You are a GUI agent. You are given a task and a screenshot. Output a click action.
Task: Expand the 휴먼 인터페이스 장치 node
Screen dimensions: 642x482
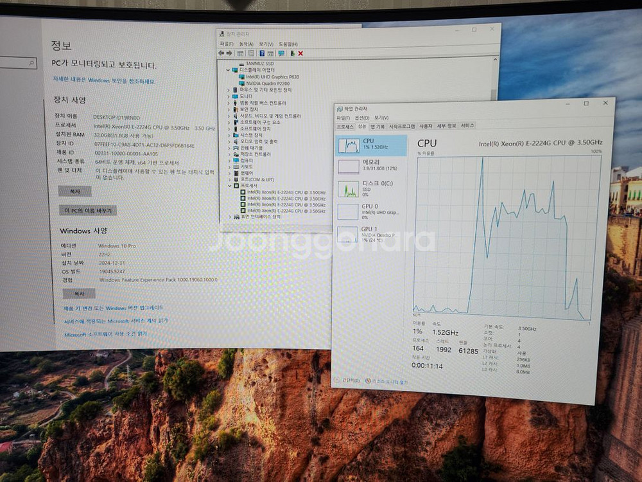click(230, 217)
